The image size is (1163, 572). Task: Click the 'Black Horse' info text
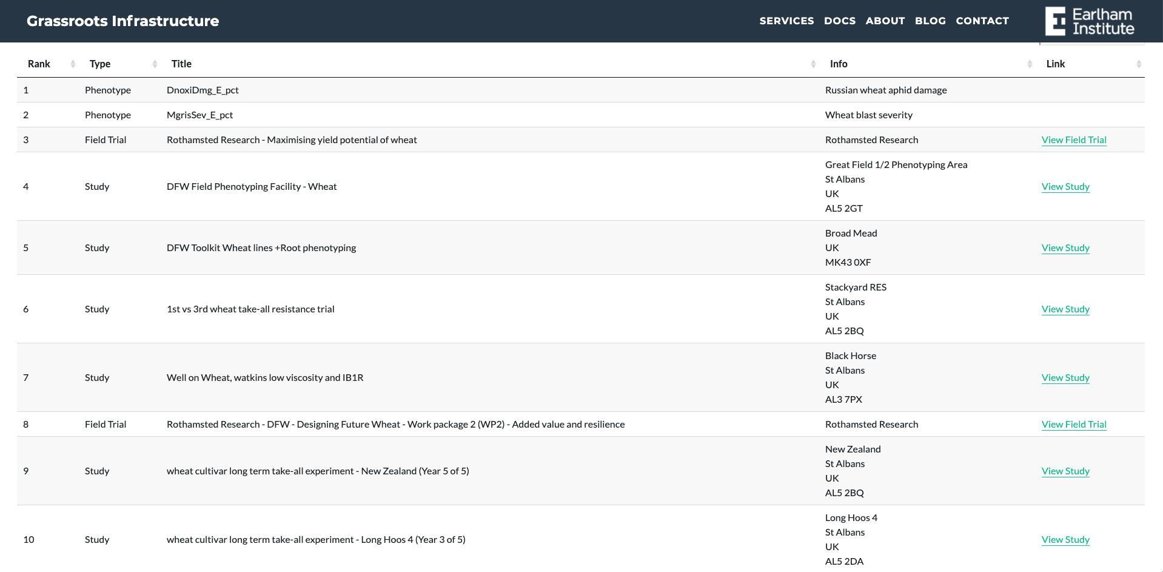pyautogui.click(x=851, y=355)
